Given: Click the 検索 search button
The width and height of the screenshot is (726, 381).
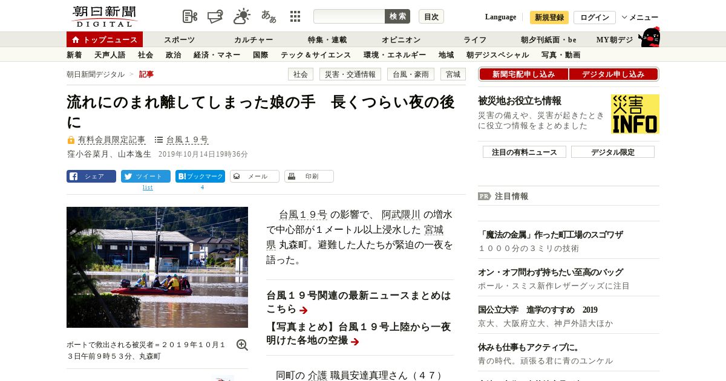Looking at the screenshot, I should coord(397,16).
